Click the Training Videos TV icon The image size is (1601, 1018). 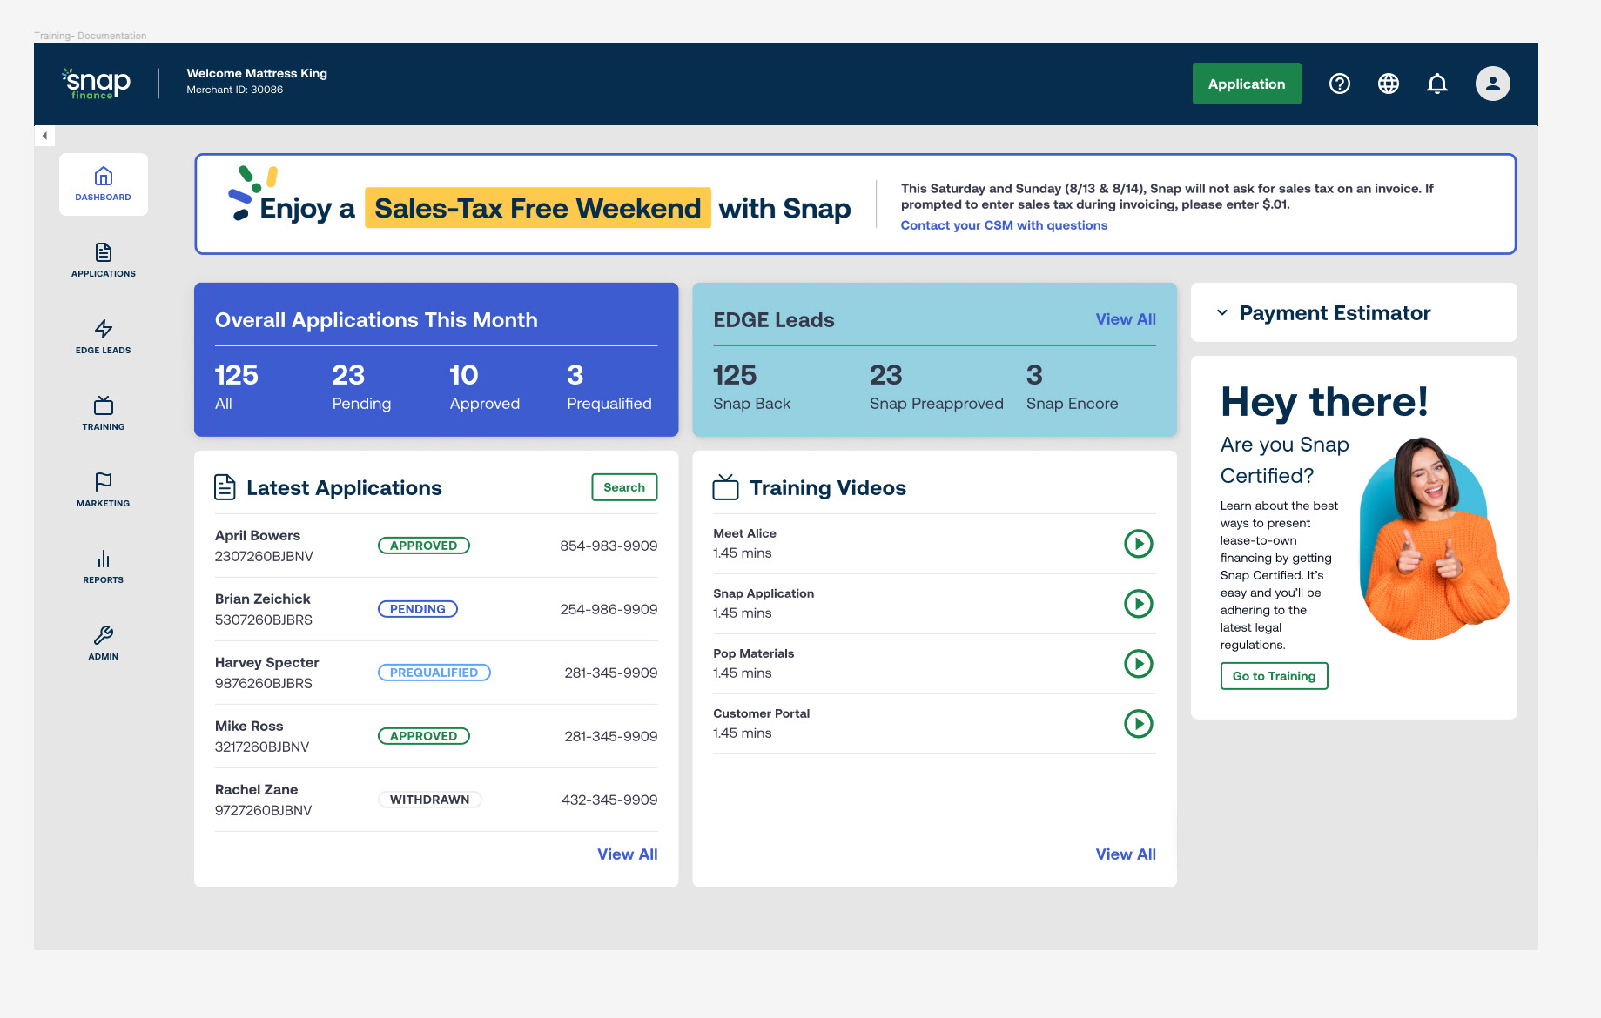tap(725, 486)
